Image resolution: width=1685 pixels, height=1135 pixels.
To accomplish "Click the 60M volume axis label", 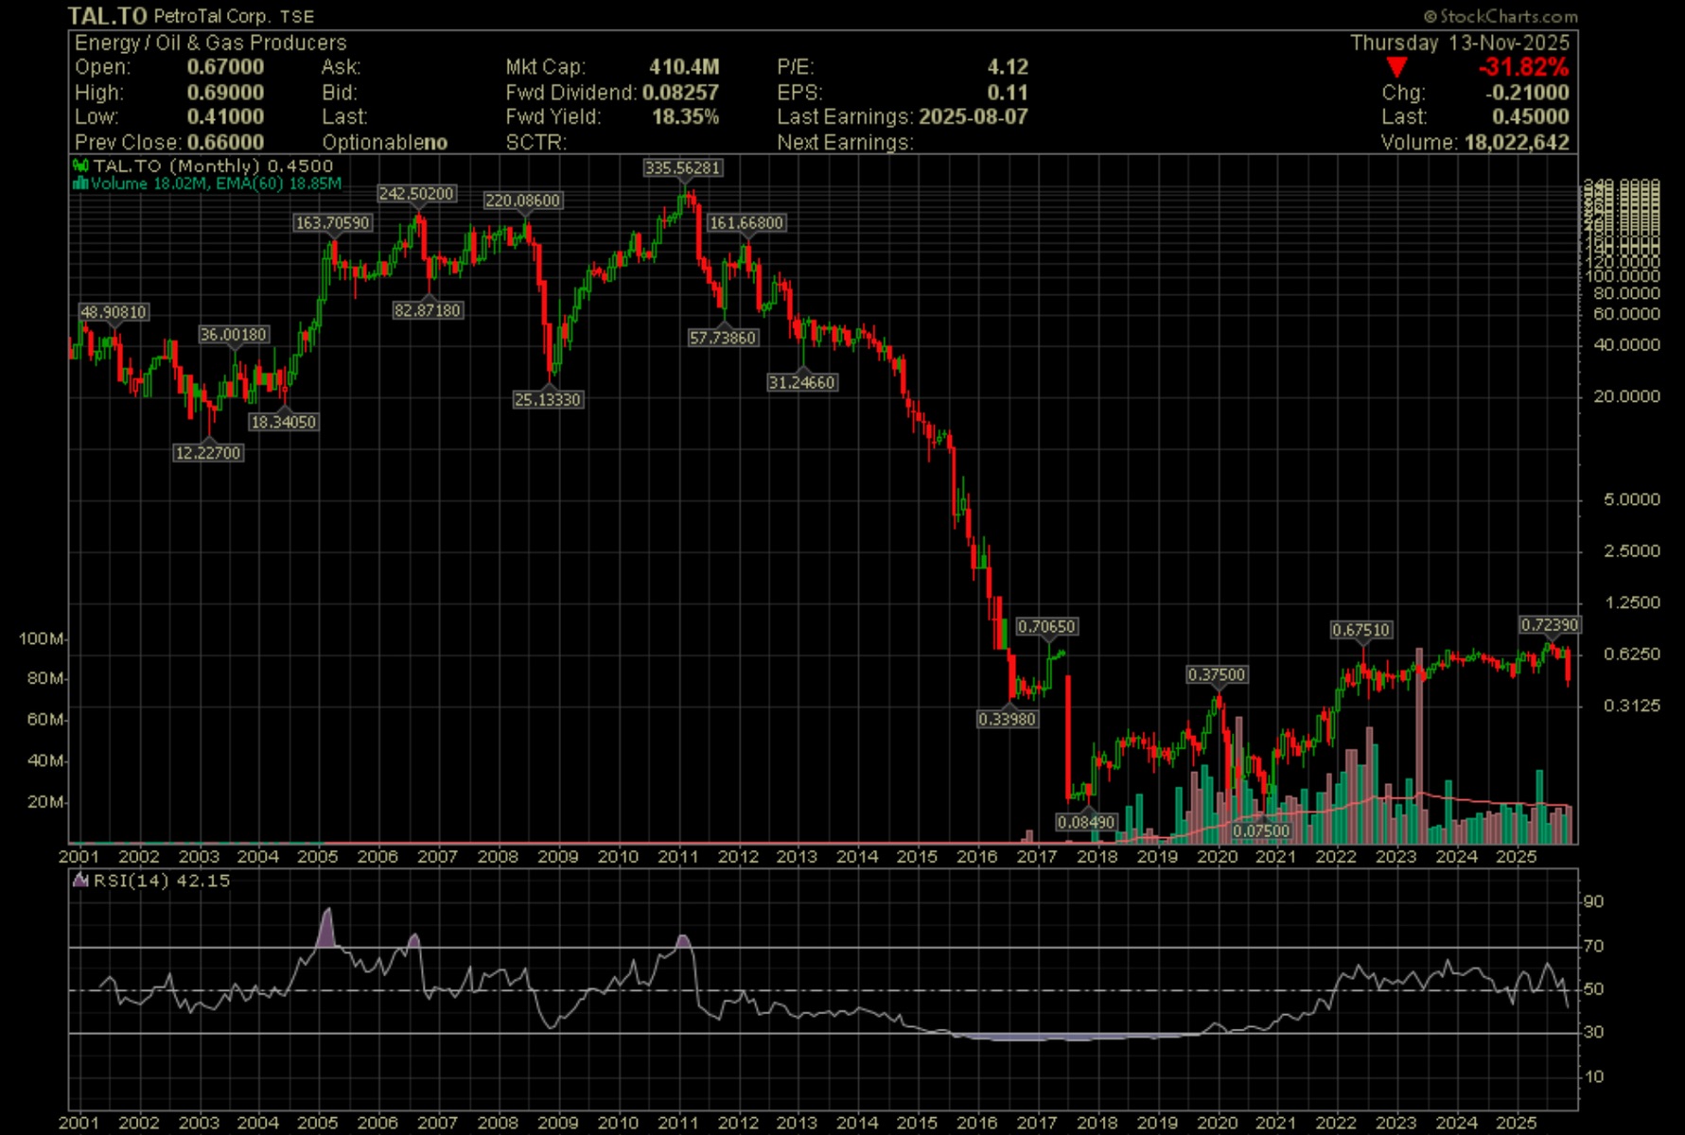I will (45, 720).
